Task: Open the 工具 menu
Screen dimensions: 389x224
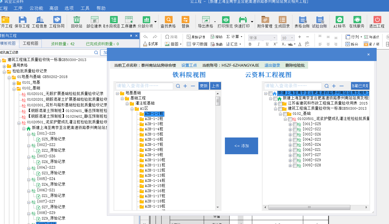Action: pyautogui.click(x=85, y=8)
